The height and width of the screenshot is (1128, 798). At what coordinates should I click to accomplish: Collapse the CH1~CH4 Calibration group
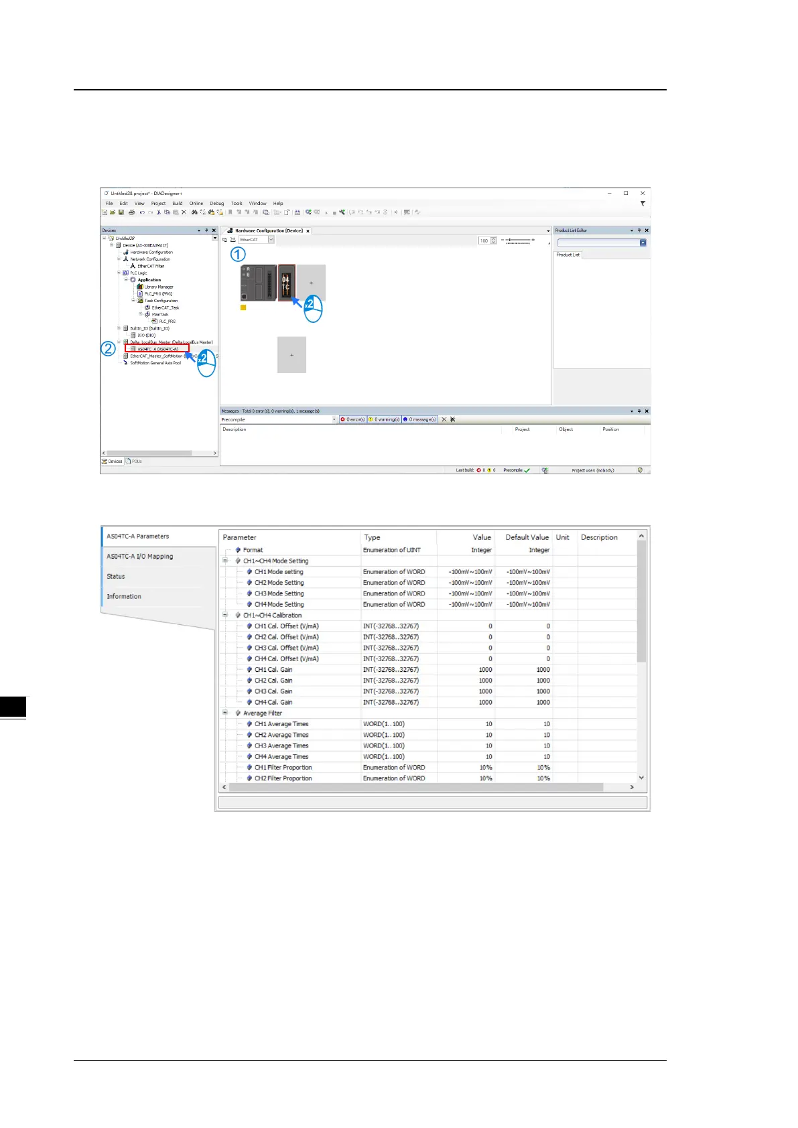pos(226,615)
